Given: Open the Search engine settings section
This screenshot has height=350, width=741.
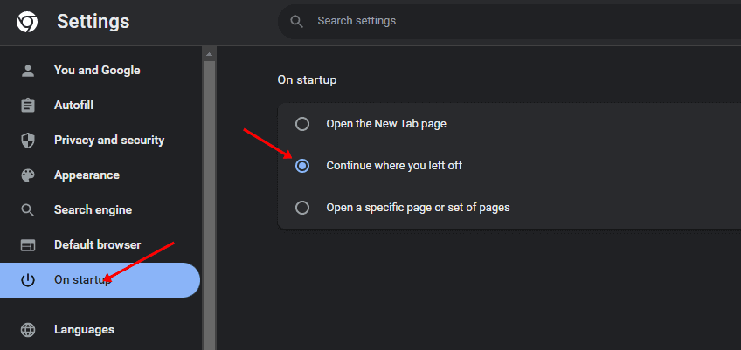Looking at the screenshot, I should coord(93,210).
